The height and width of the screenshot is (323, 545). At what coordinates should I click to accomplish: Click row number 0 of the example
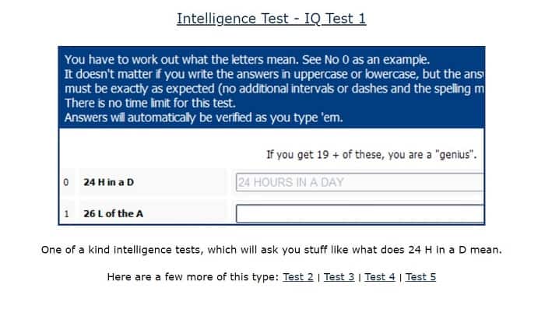point(66,182)
